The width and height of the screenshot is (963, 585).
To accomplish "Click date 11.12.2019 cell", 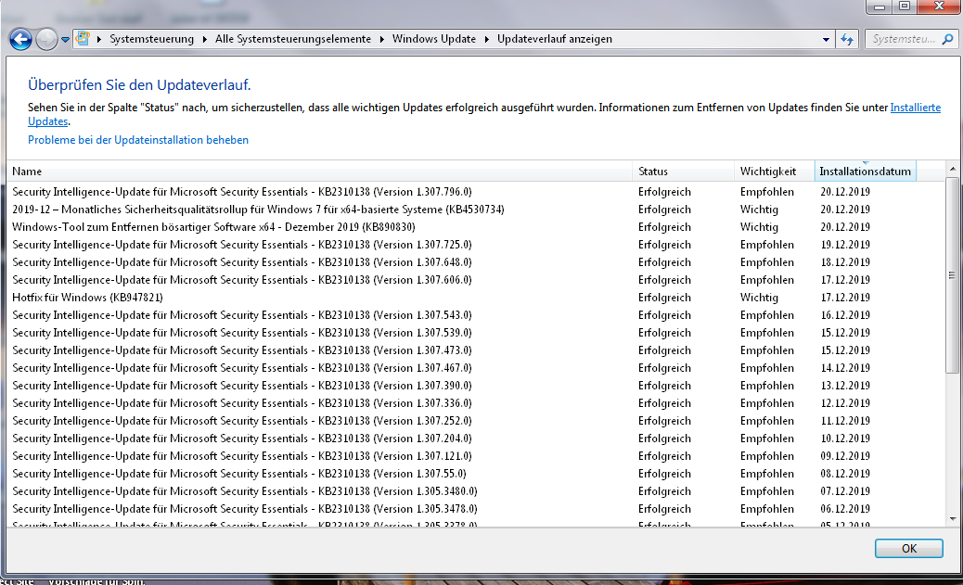I will point(845,421).
